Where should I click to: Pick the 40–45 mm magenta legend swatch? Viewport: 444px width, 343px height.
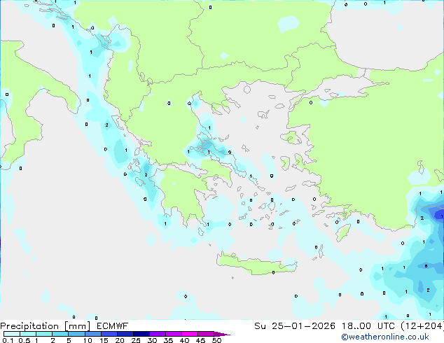[190, 334]
